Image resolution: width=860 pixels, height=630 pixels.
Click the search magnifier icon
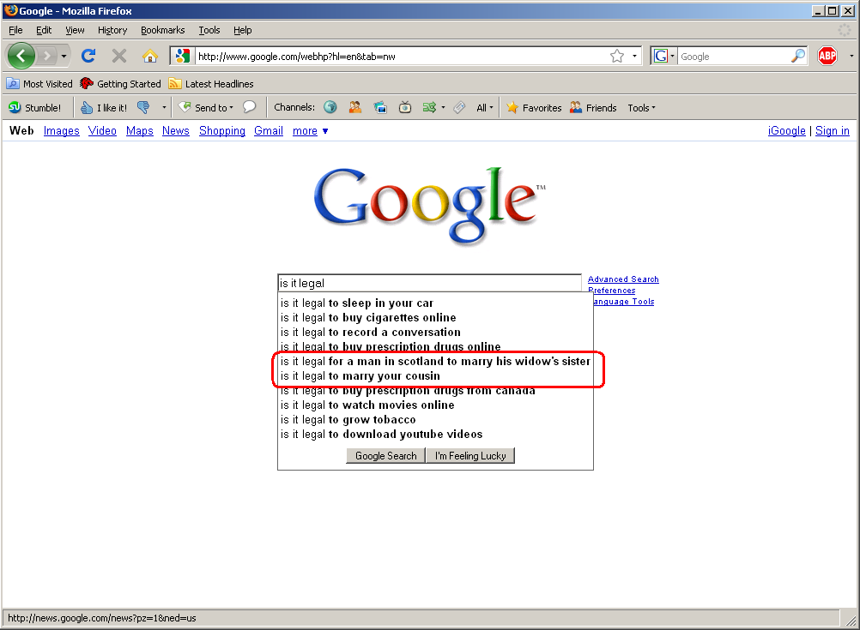coord(798,57)
